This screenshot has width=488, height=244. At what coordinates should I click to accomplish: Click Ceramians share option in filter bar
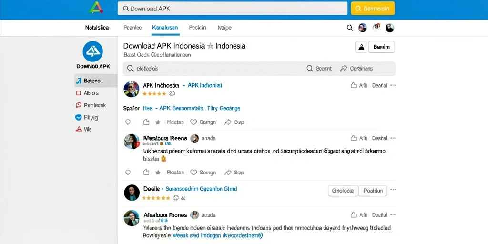pyautogui.click(x=356, y=69)
